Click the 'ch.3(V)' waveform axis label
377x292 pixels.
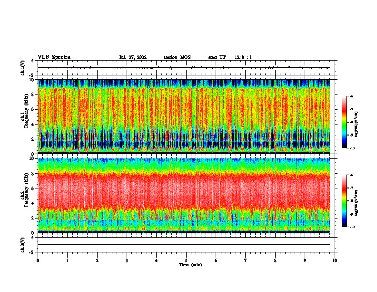[x=23, y=245]
